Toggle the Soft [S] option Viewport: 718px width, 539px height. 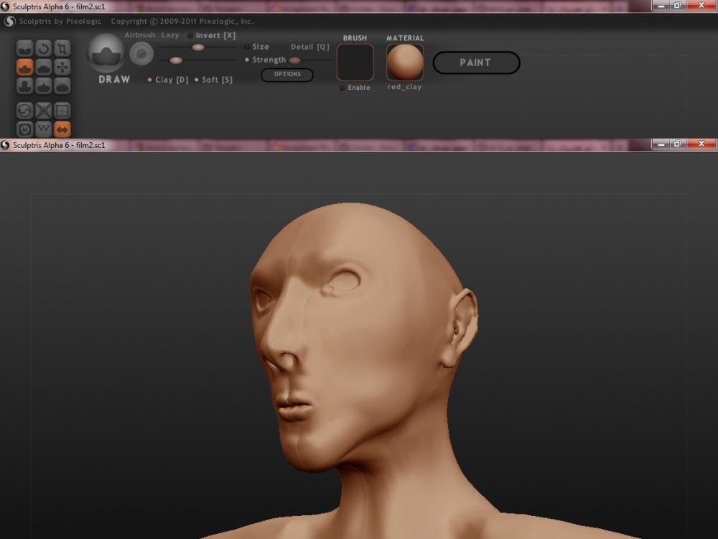pyautogui.click(x=196, y=80)
